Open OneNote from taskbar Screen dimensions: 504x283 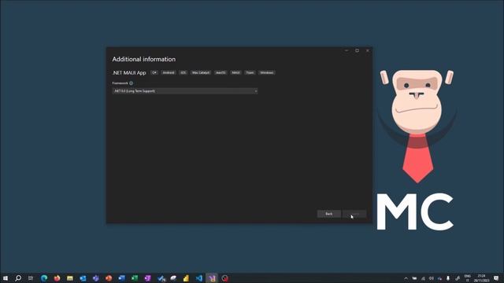[147, 278]
